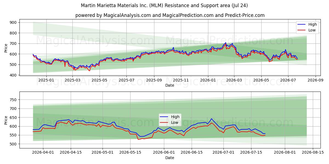Image resolution: width=329 pixels, height=164 pixels.
Task: Click 'High' in the top chart legend
Action: (x=313, y=24)
